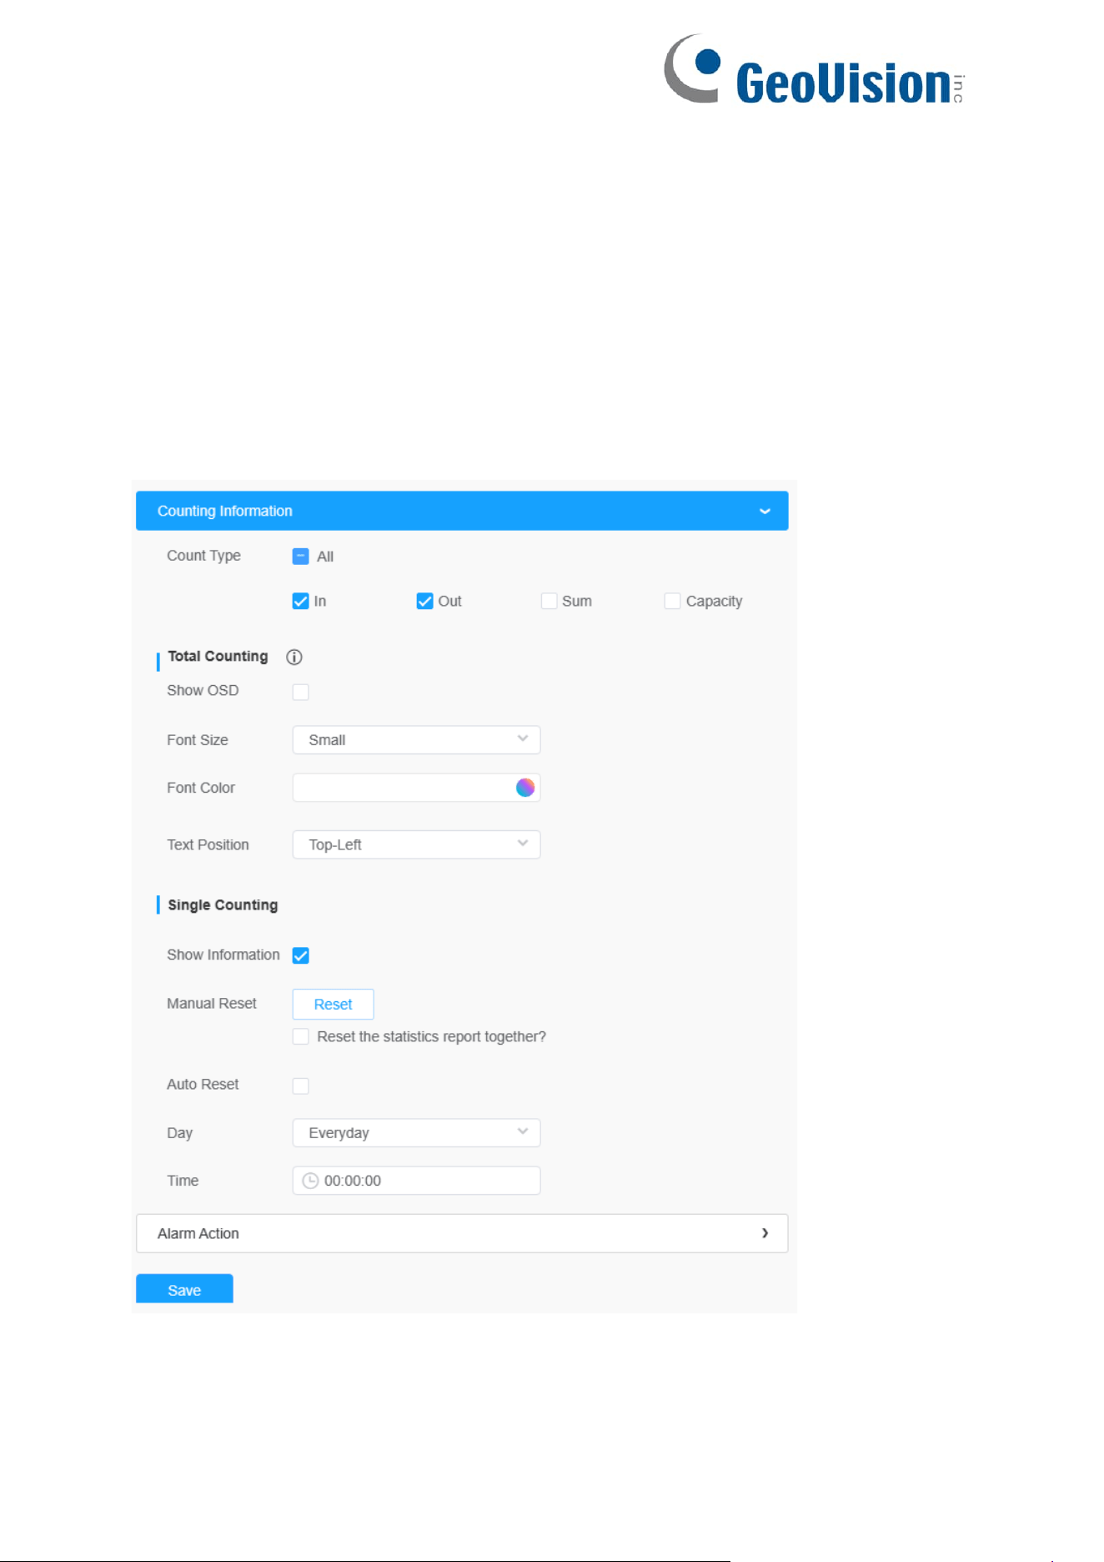Open the Text Position dropdown
The height and width of the screenshot is (1562, 1104).
tap(416, 844)
